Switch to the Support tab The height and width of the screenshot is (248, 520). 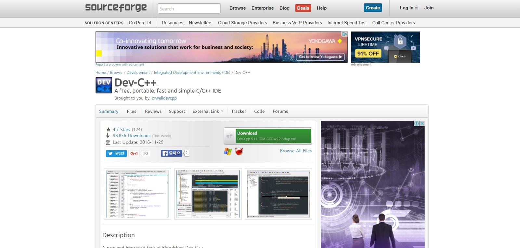click(x=177, y=111)
